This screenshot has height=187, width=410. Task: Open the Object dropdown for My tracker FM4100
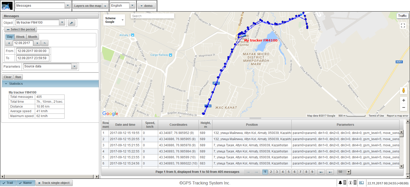point(62,23)
